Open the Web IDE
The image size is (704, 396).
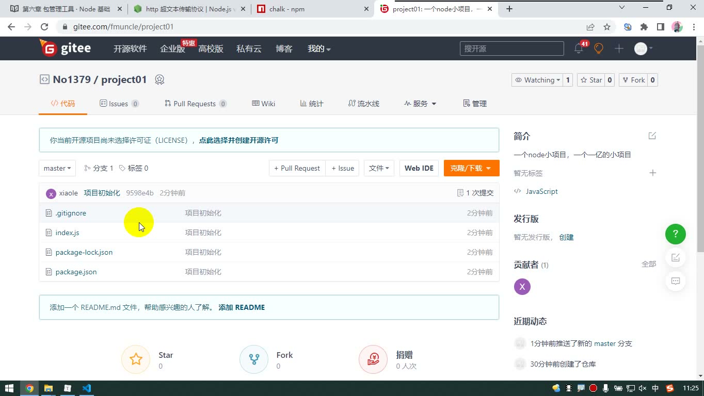[x=419, y=168]
